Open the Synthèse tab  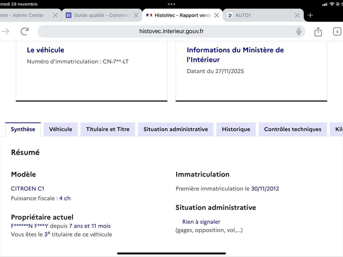[x=23, y=129]
